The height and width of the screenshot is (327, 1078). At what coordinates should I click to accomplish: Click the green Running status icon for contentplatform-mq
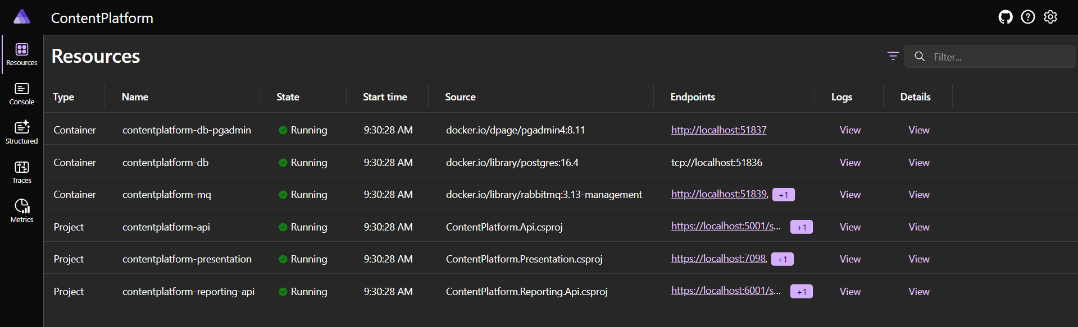pyautogui.click(x=283, y=195)
